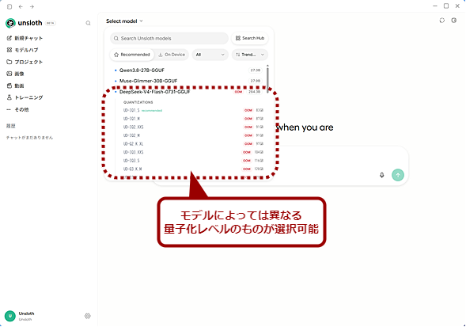Open the 画像 section
The width and height of the screenshot is (466, 327).
15,74
